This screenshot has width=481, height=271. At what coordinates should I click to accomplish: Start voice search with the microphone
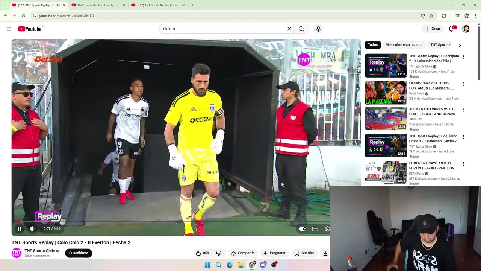tap(318, 29)
